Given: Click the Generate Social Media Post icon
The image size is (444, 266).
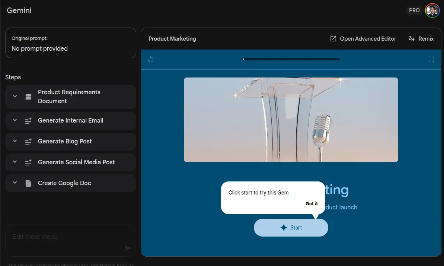Looking at the screenshot, I should tap(28, 162).
